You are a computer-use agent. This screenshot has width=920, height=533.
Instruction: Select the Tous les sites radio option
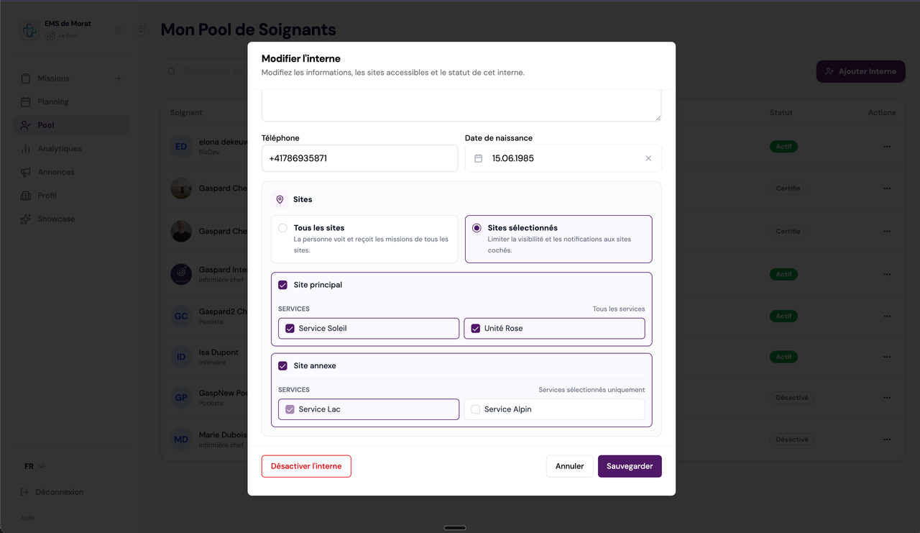pos(282,228)
